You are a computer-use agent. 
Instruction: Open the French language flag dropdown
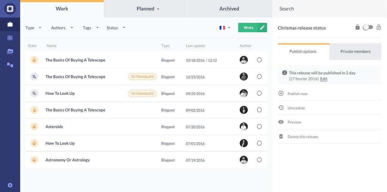click(x=224, y=27)
